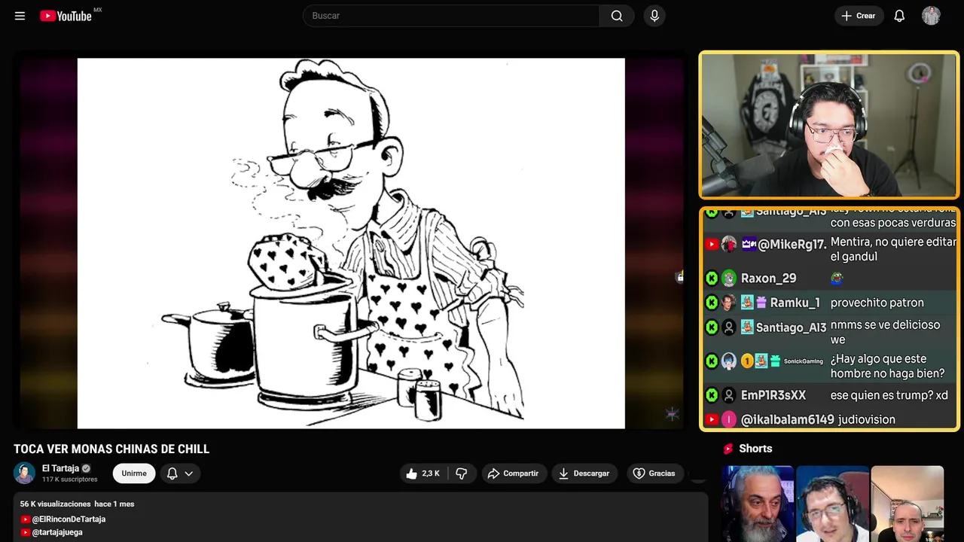
Task: Go to YouTube home logo
Action: point(66,16)
